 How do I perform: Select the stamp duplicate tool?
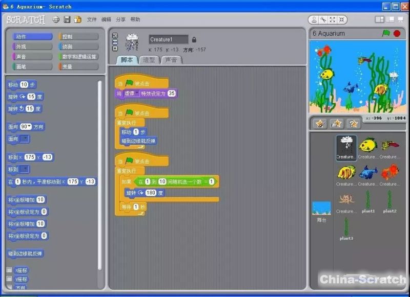tap(314, 19)
